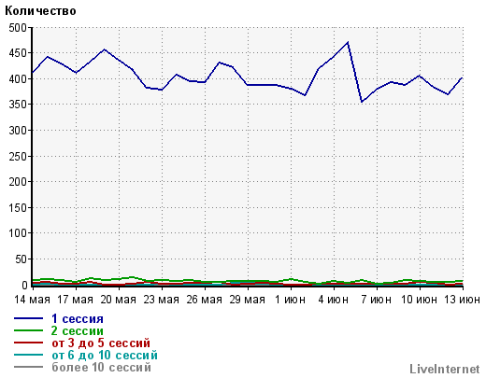Select the 'от 3 до 5 сессий' label

101,343
